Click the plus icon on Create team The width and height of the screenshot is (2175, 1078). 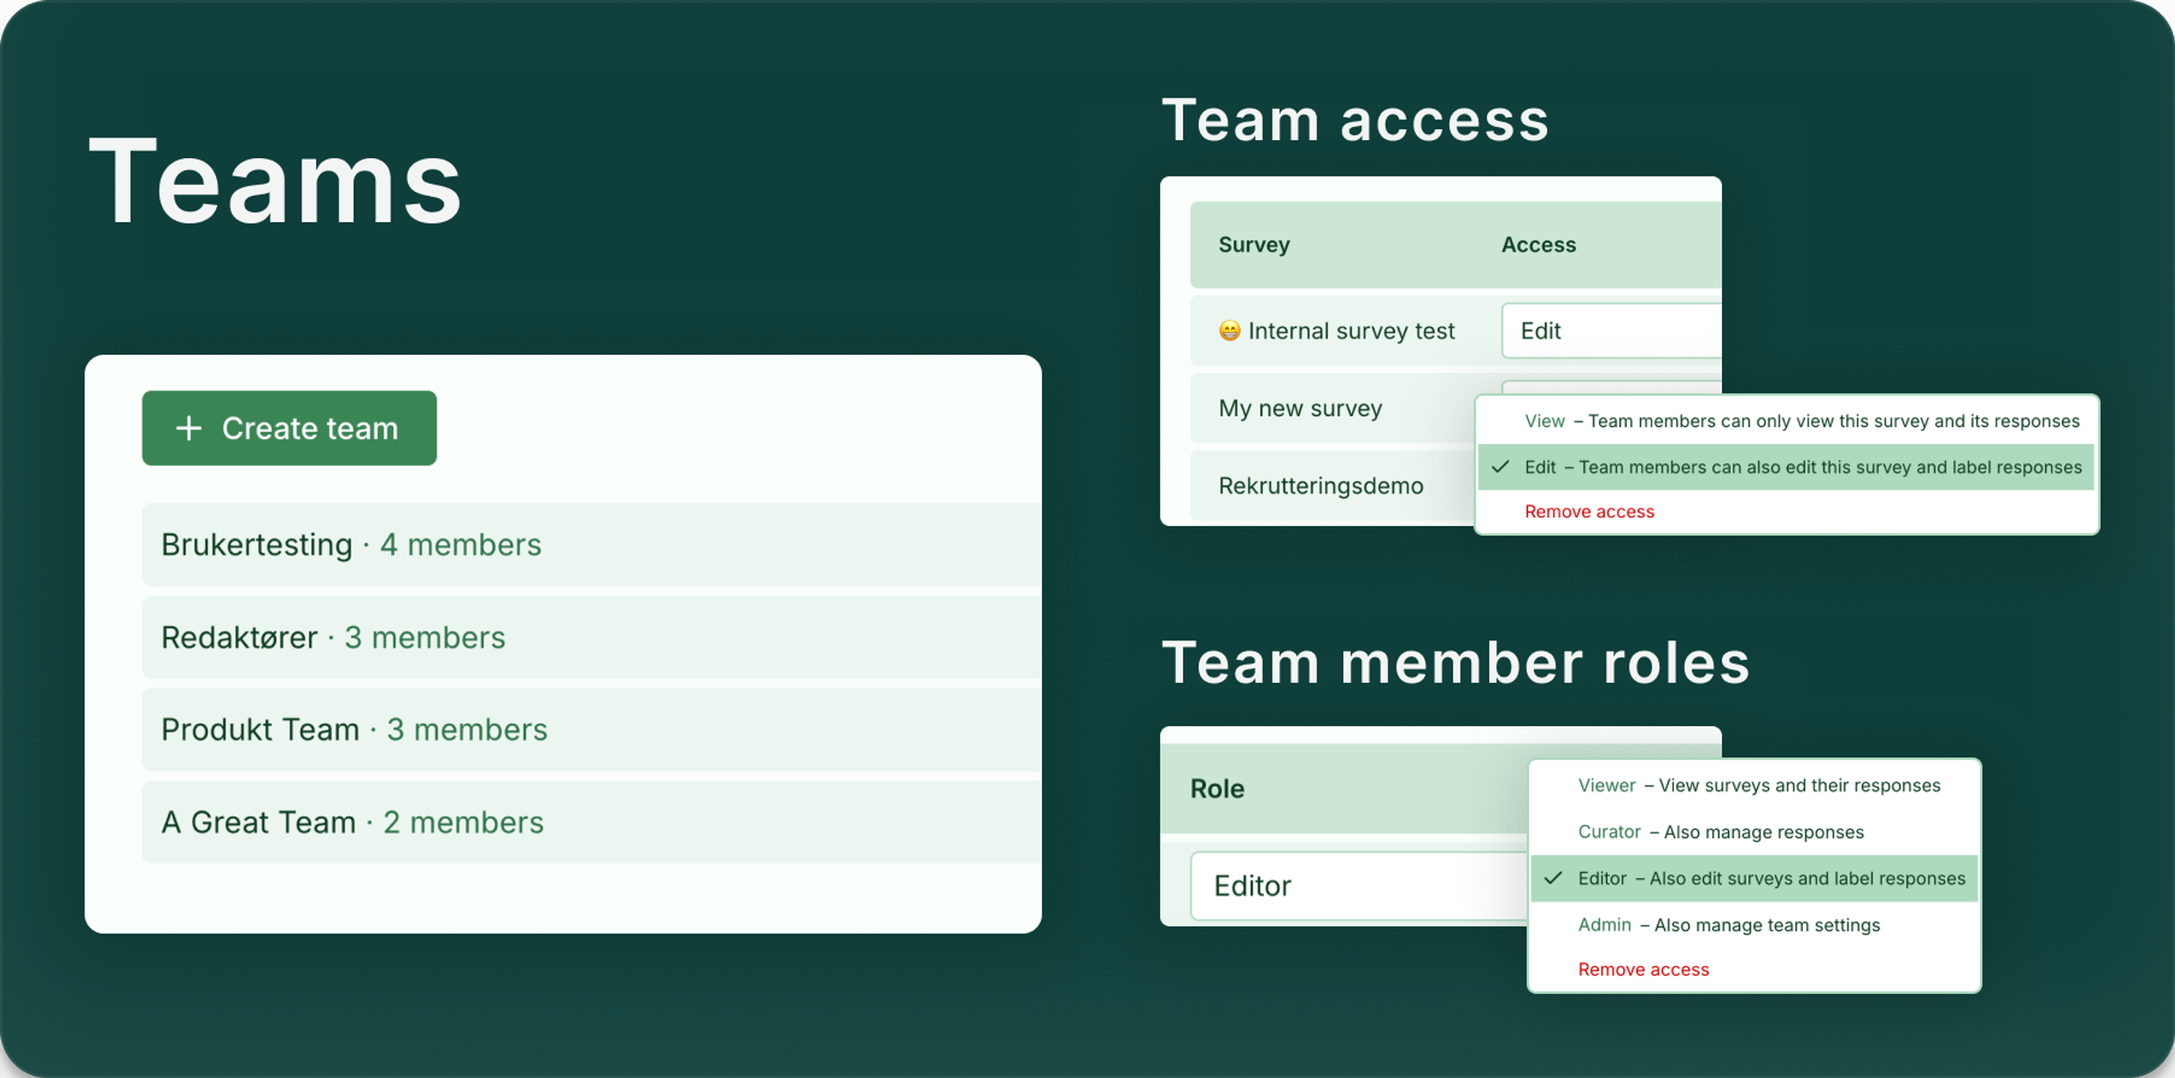(188, 428)
